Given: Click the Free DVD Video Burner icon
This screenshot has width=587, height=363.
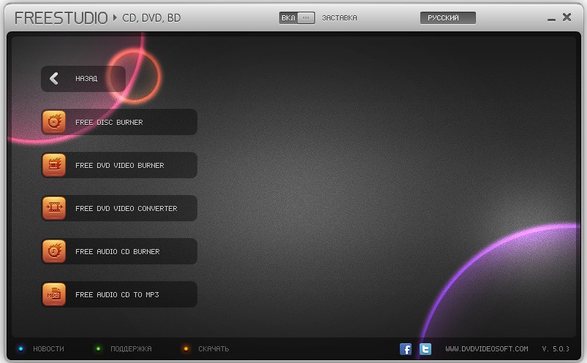Looking at the screenshot, I should click(x=54, y=165).
